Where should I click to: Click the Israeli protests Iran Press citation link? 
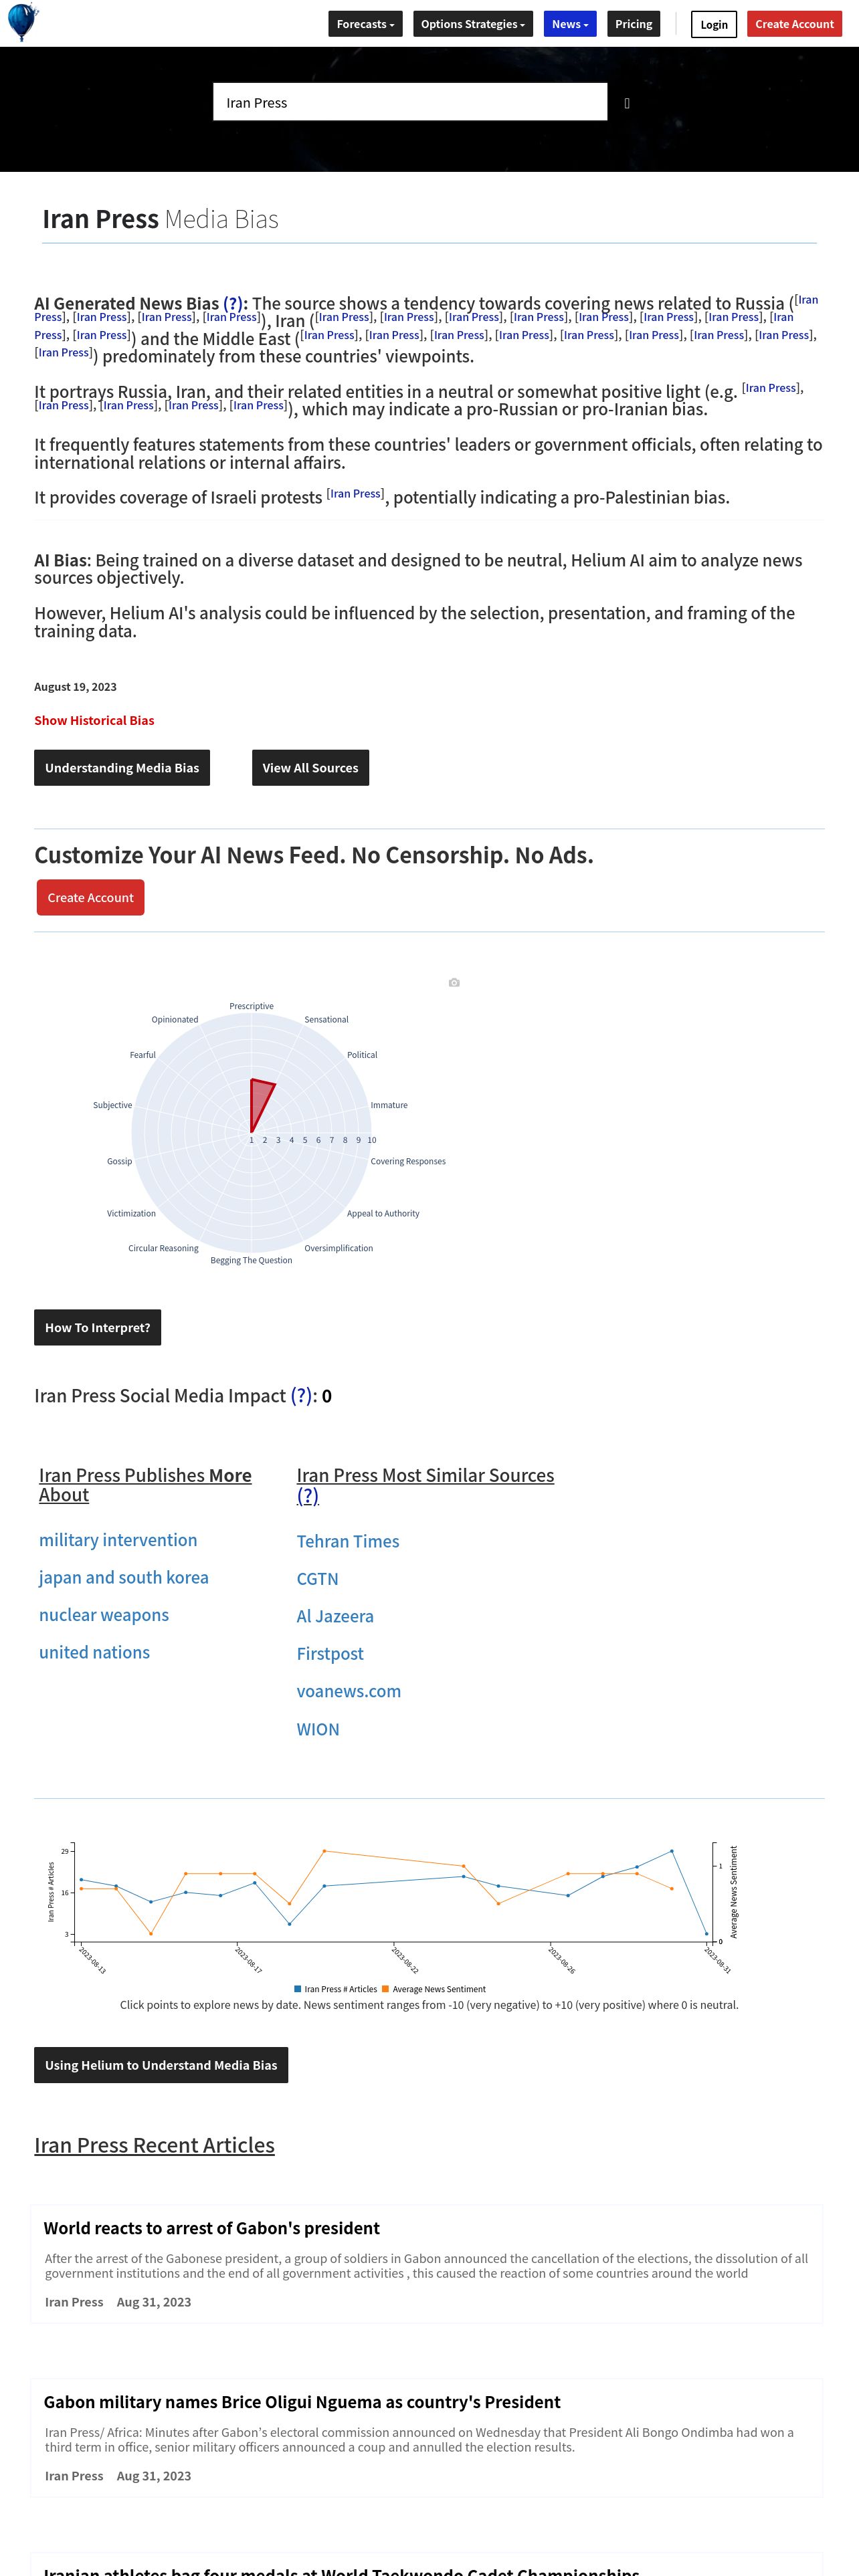coord(355,494)
